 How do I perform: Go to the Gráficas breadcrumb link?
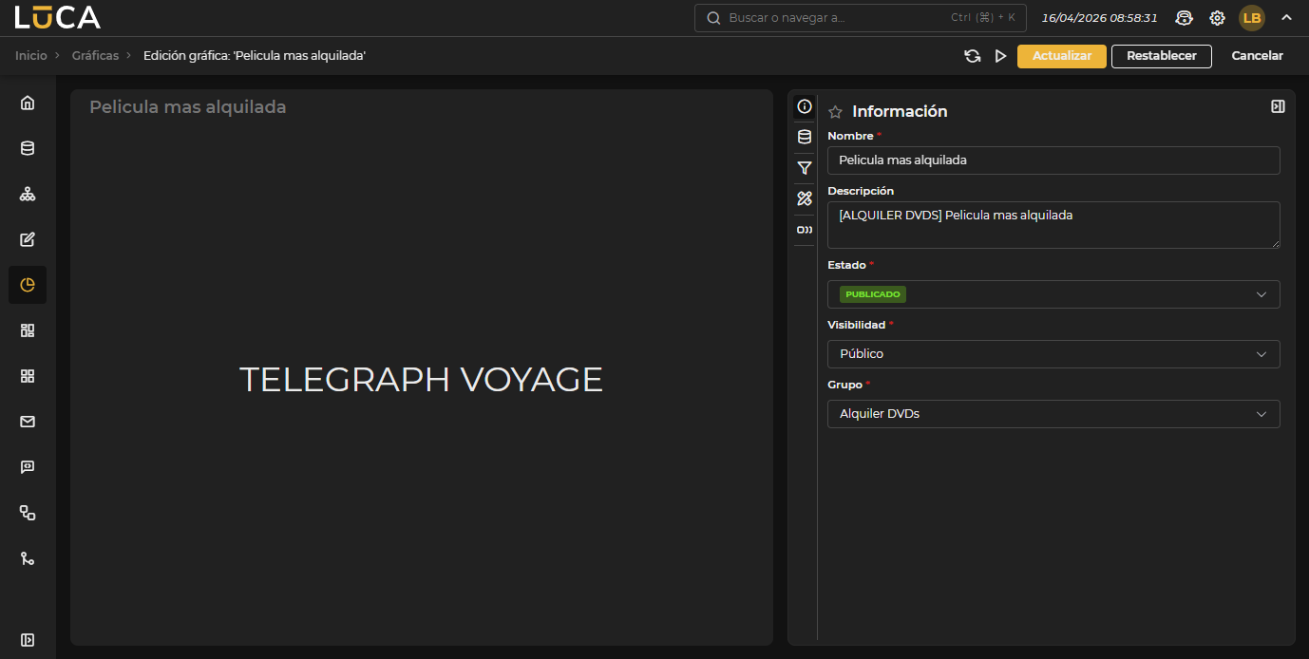tap(95, 56)
